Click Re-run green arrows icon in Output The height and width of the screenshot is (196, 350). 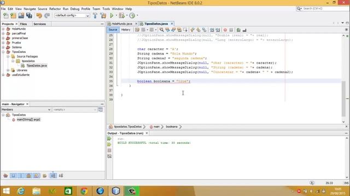click(109, 139)
